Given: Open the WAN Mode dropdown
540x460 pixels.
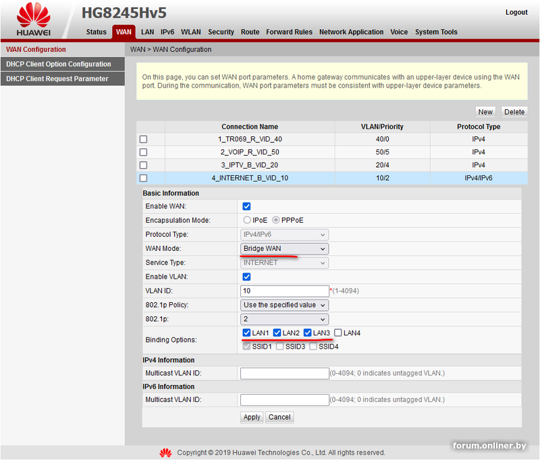Looking at the screenshot, I should click(284, 249).
